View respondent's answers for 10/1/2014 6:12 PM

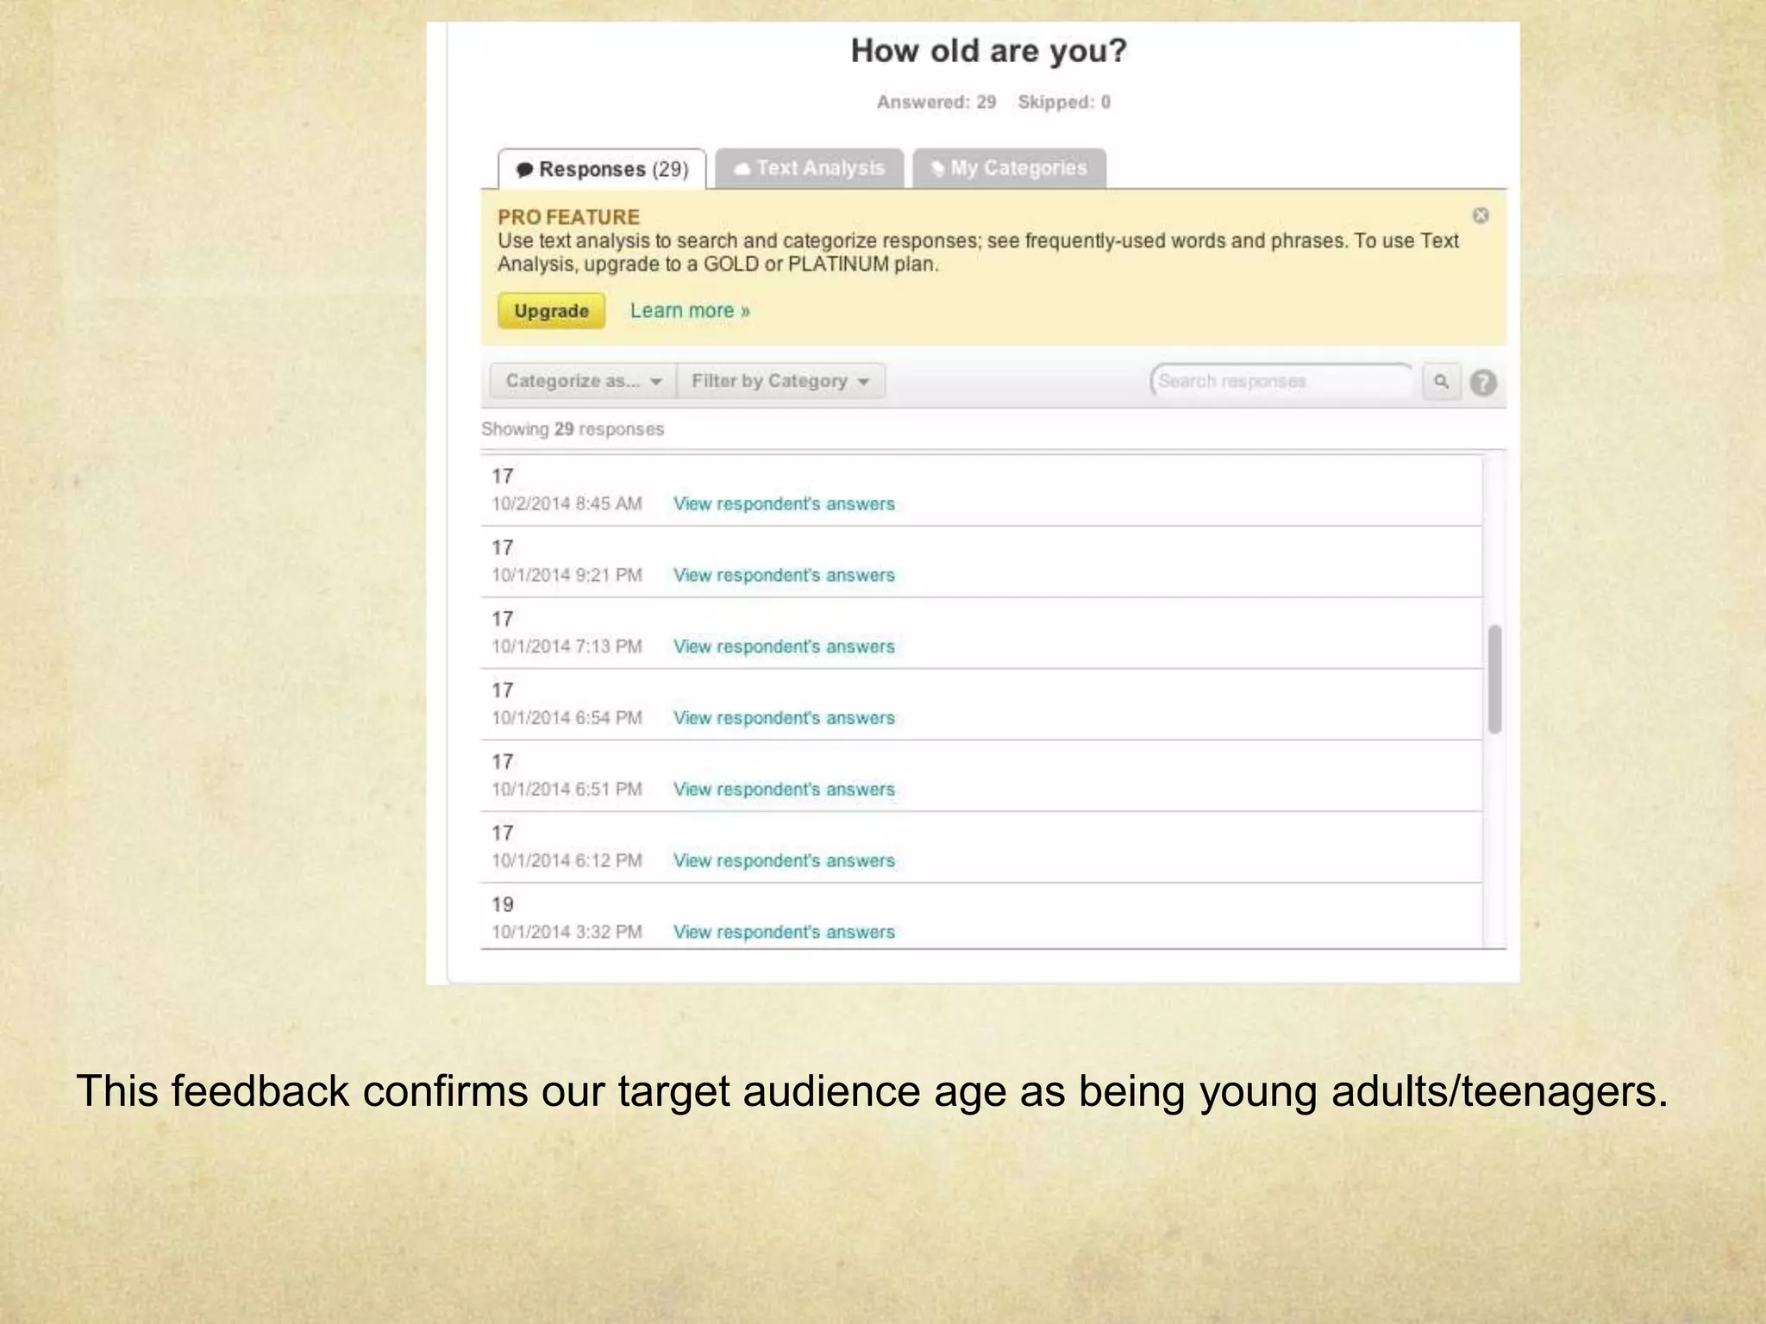(784, 861)
